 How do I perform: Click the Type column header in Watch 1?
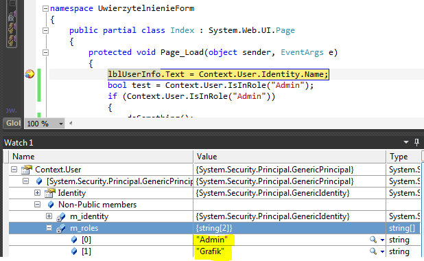[x=403, y=157]
